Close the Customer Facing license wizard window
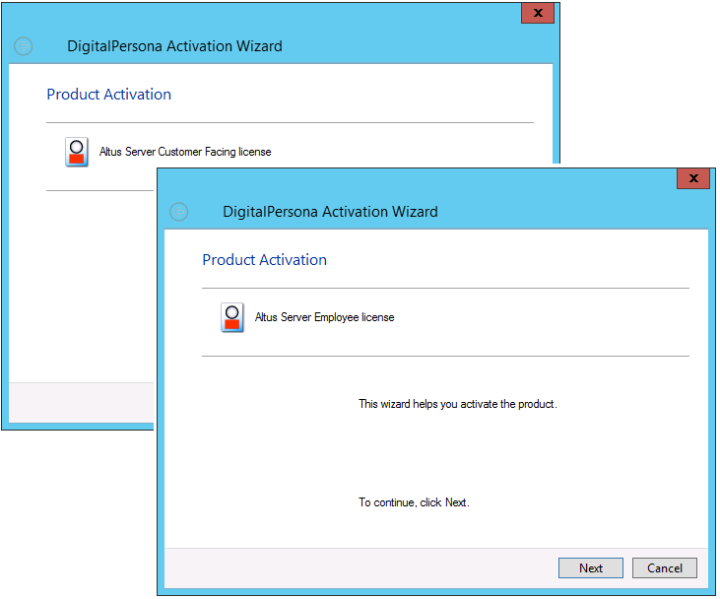The width and height of the screenshot is (720, 599). [x=537, y=14]
